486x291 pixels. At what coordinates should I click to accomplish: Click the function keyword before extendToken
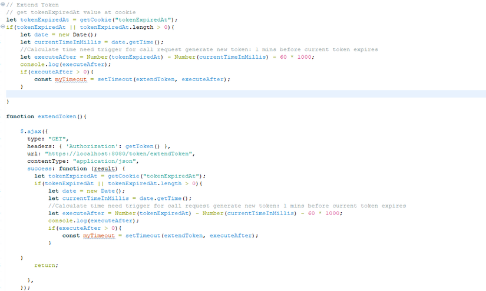pos(20,116)
